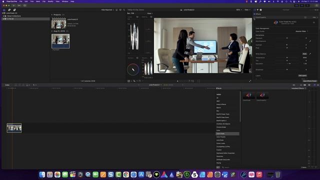Screen dimensions: 320x180
Task: Open the Installed Effects dropdown
Action: 298,88
